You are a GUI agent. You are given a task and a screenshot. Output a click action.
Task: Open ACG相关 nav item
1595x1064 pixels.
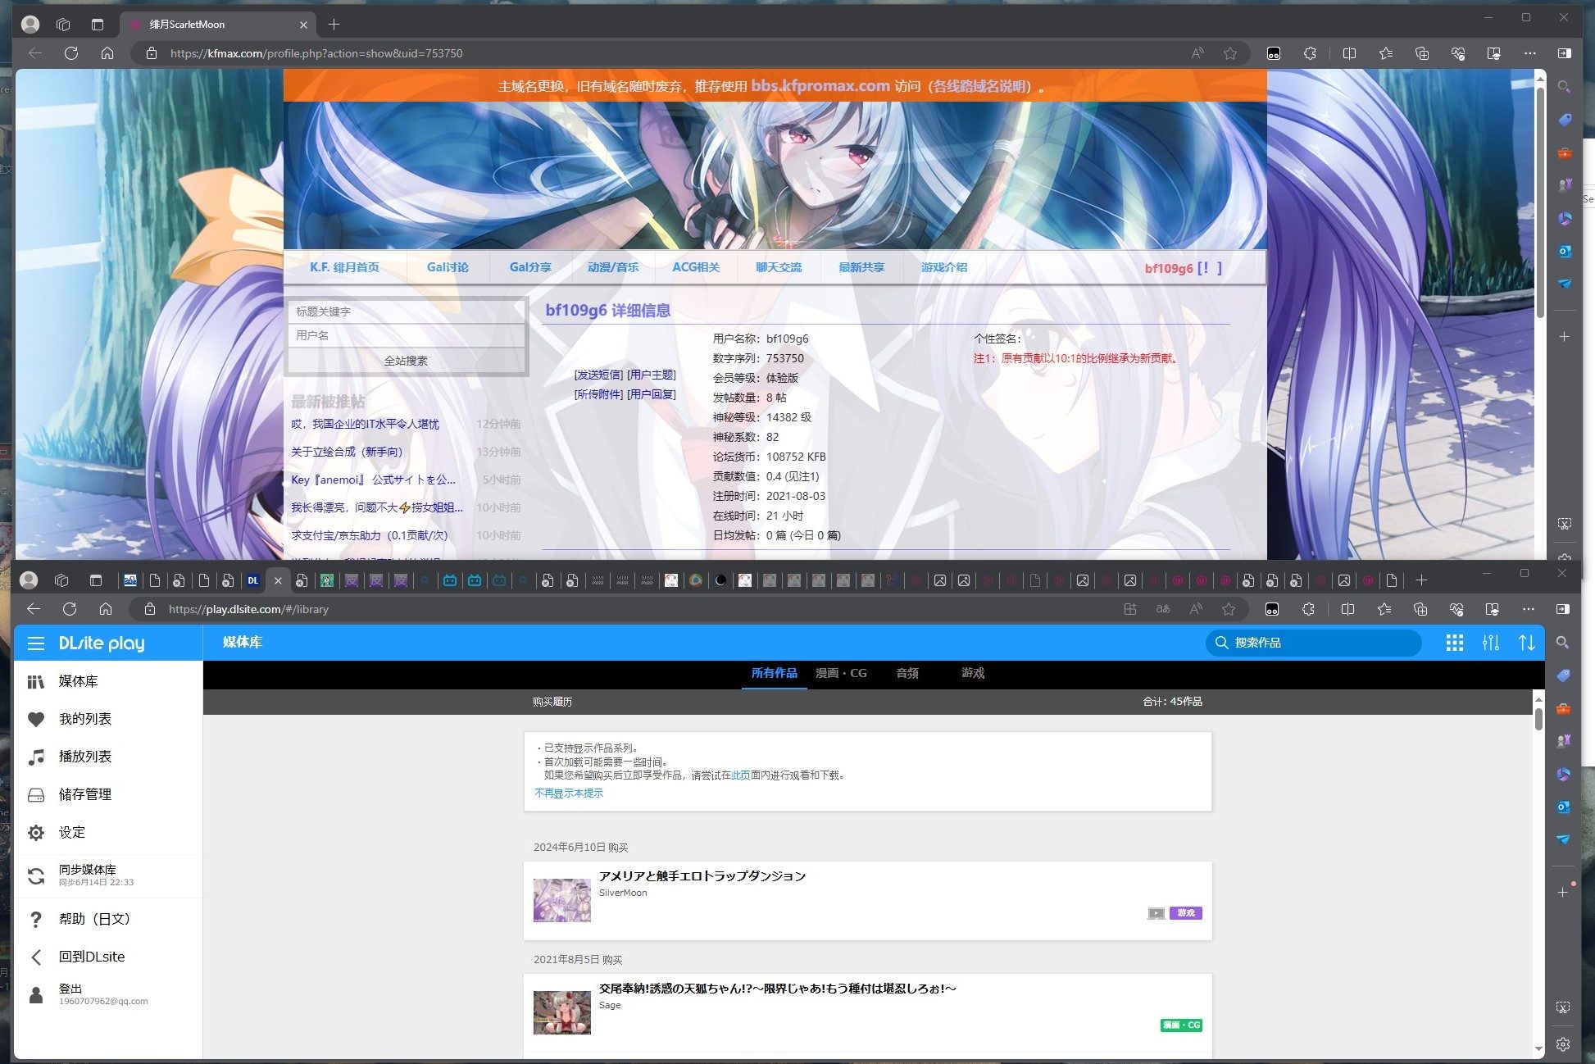696,267
